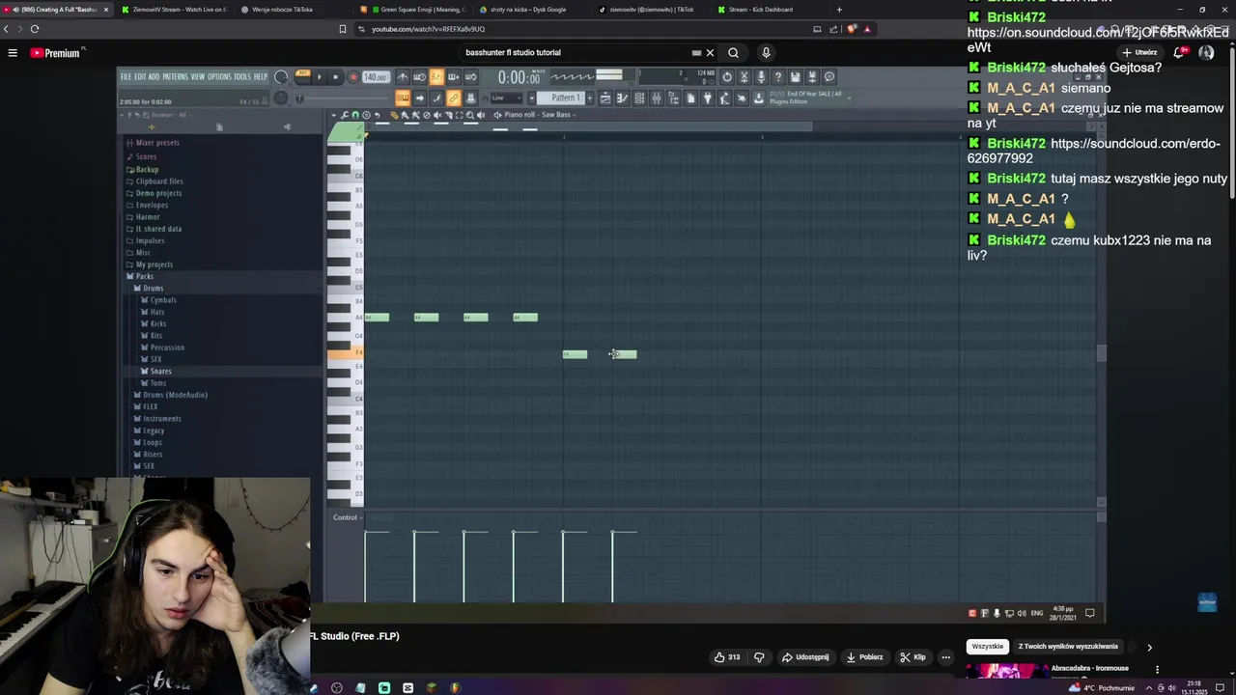Expand the Backup folder in browser
This screenshot has width=1236, height=695.
pyautogui.click(x=147, y=169)
